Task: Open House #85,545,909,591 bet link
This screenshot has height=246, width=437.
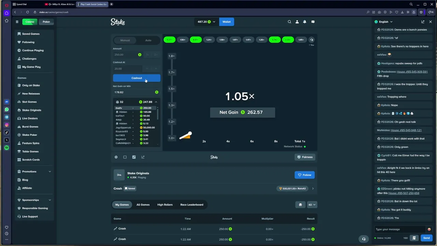Action: (x=412, y=72)
